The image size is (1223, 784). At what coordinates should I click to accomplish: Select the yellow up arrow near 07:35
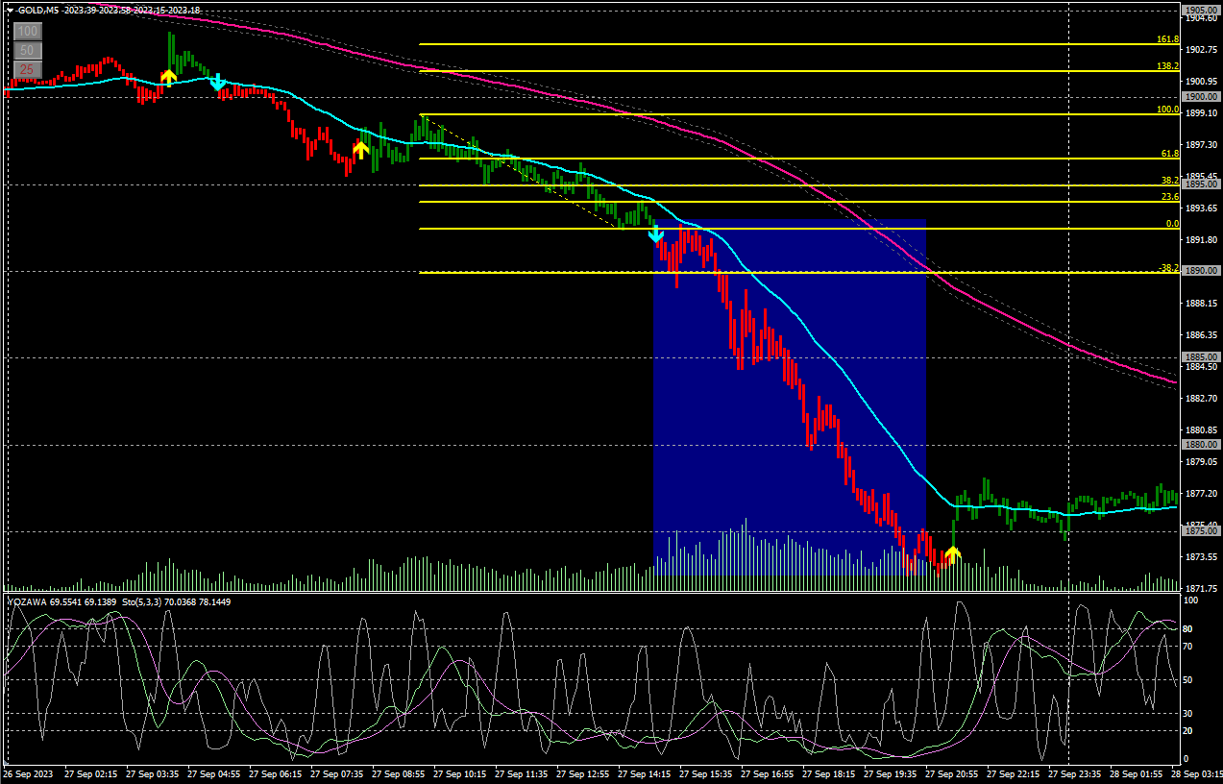tap(360, 149)
